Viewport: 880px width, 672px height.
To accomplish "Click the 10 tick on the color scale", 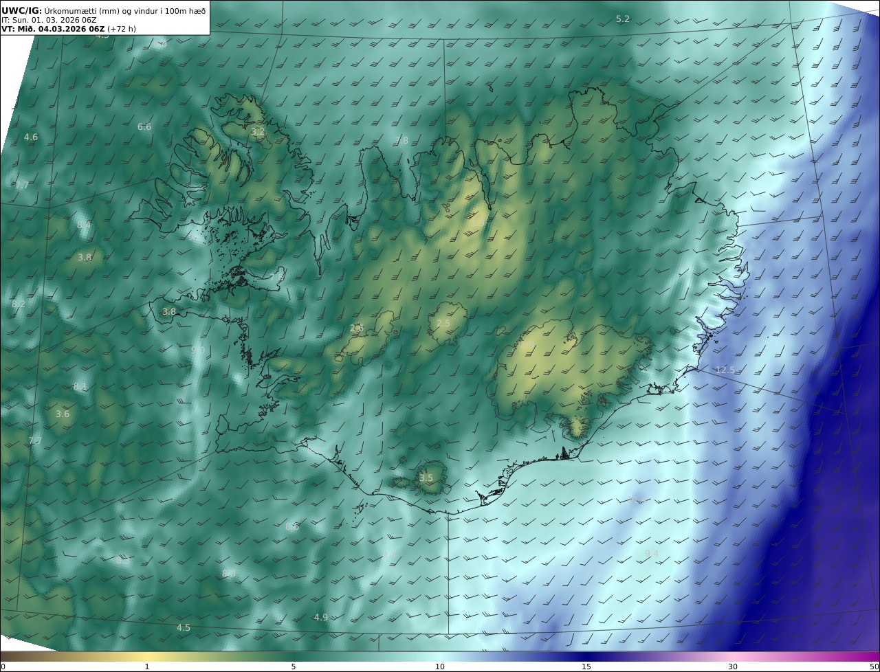I will (440, 667).
